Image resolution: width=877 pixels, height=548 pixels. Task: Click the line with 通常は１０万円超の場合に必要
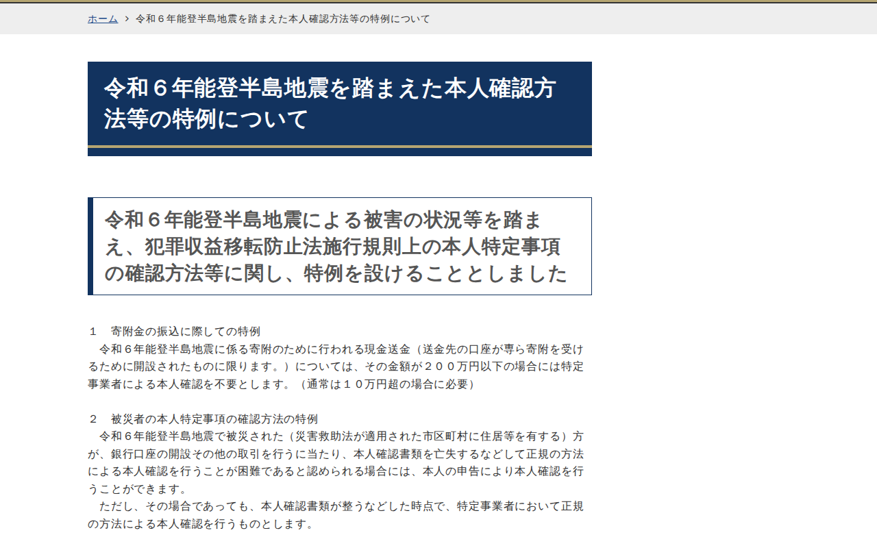pos(282,384)
